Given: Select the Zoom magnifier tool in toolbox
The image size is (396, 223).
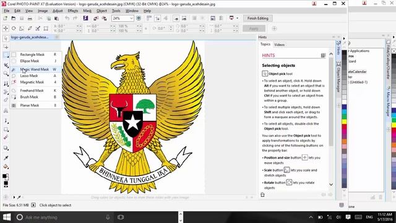Looking at the screenshot, I should click(6, 74).
